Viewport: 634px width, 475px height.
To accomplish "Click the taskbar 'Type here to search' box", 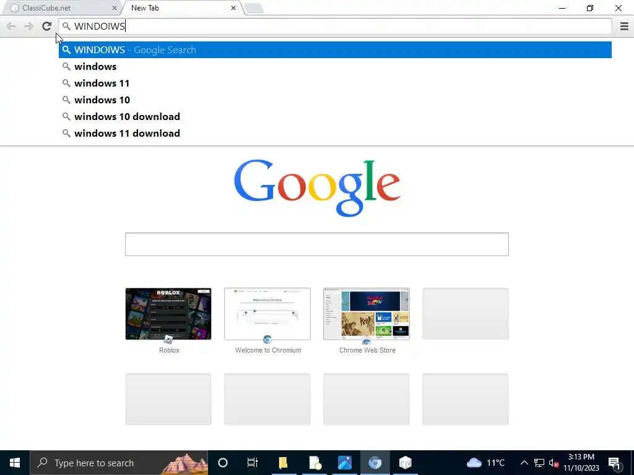I will [x=119, y=463].
